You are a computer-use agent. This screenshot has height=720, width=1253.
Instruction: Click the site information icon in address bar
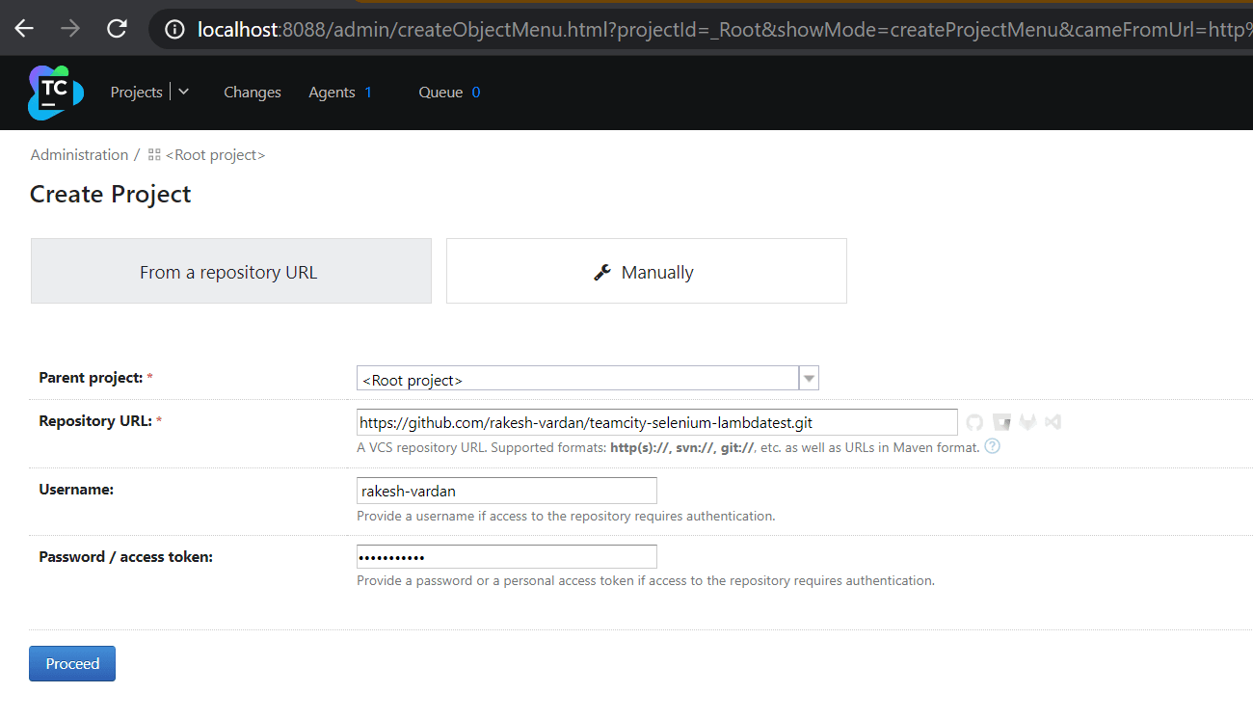(174, 30)
